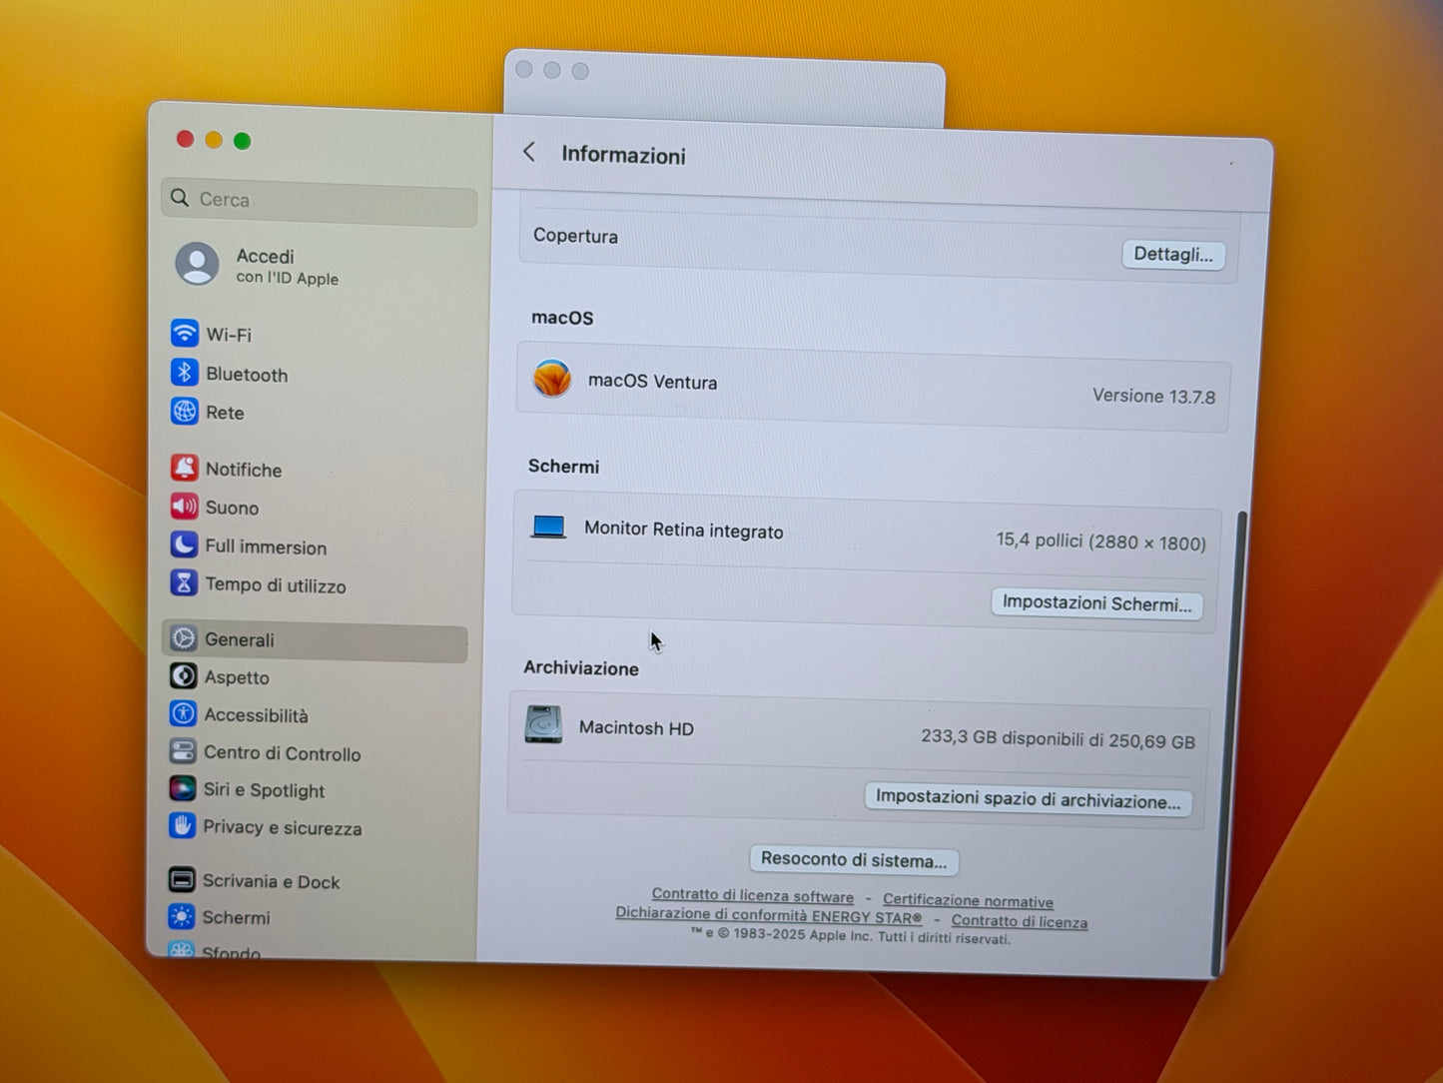The height and width of the screenshot is (1083, 1443).
Task: Select the Accessibilità icon
Action: pos(183,713)
